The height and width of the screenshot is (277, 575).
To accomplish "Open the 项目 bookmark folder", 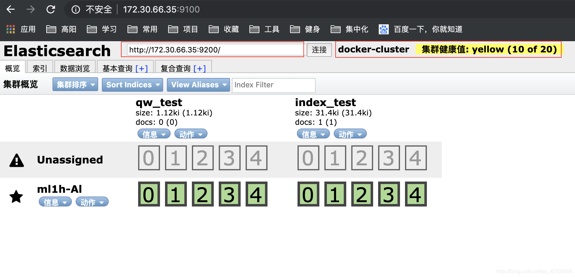I will (183, 29).
